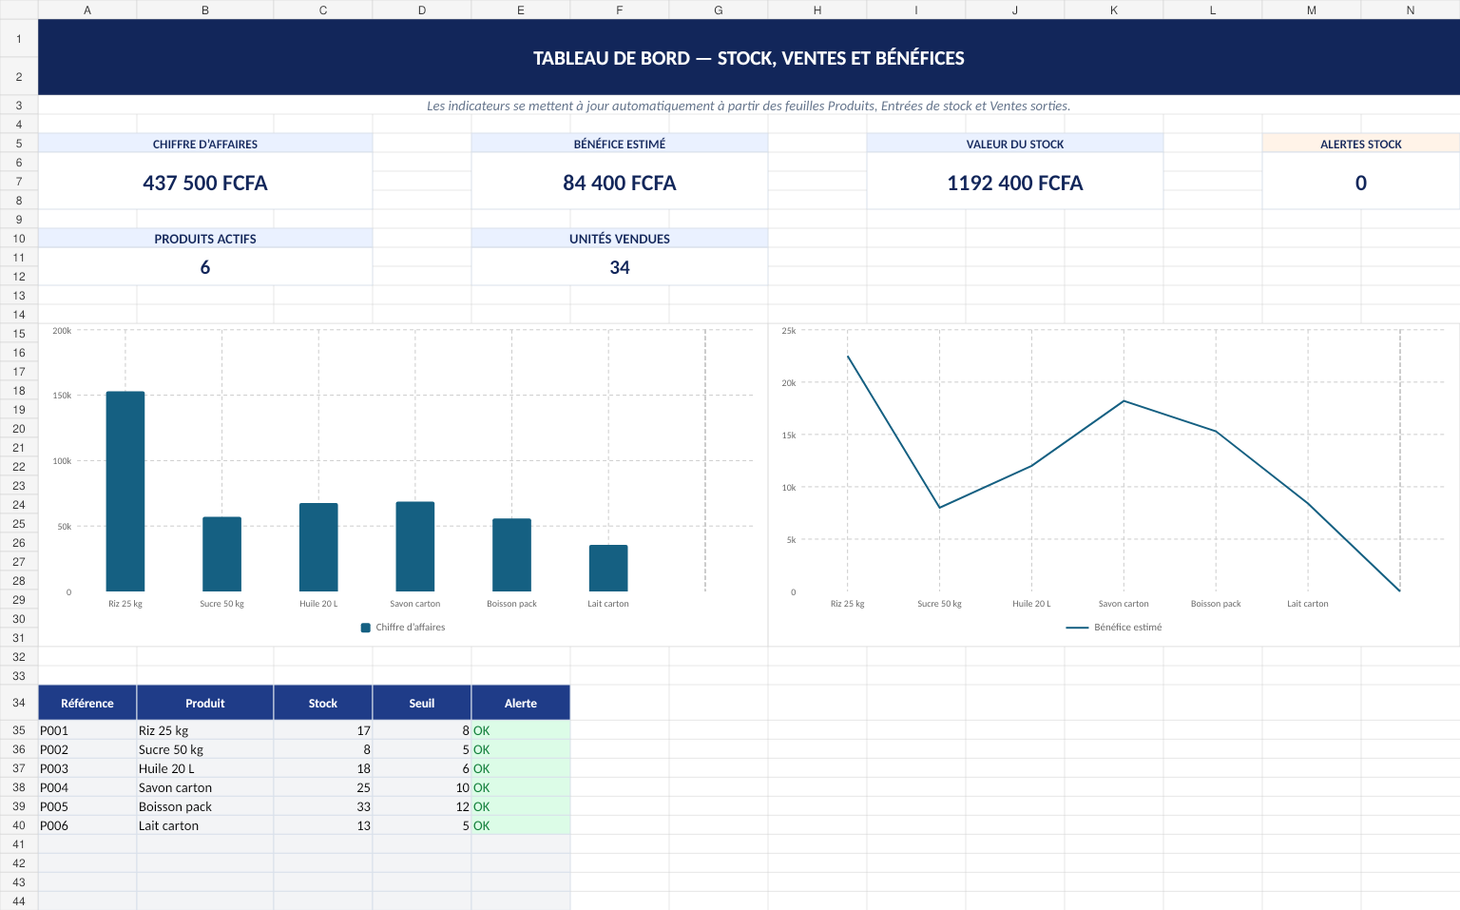The width and height of the screenshot is (1460, 910).
Task: Click cell P005 in Référence column
Action: pos(87,806)
